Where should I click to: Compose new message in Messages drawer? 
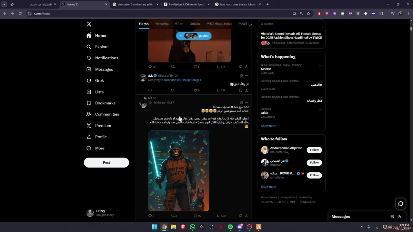pyautogui.click(x=392, y=217)
